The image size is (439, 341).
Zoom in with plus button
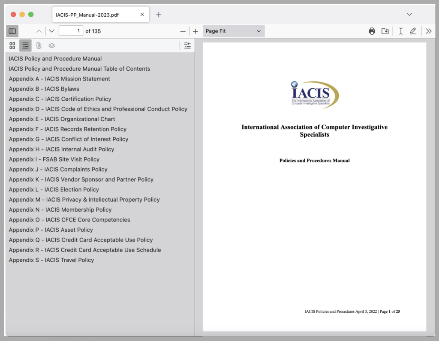(195, 31)
